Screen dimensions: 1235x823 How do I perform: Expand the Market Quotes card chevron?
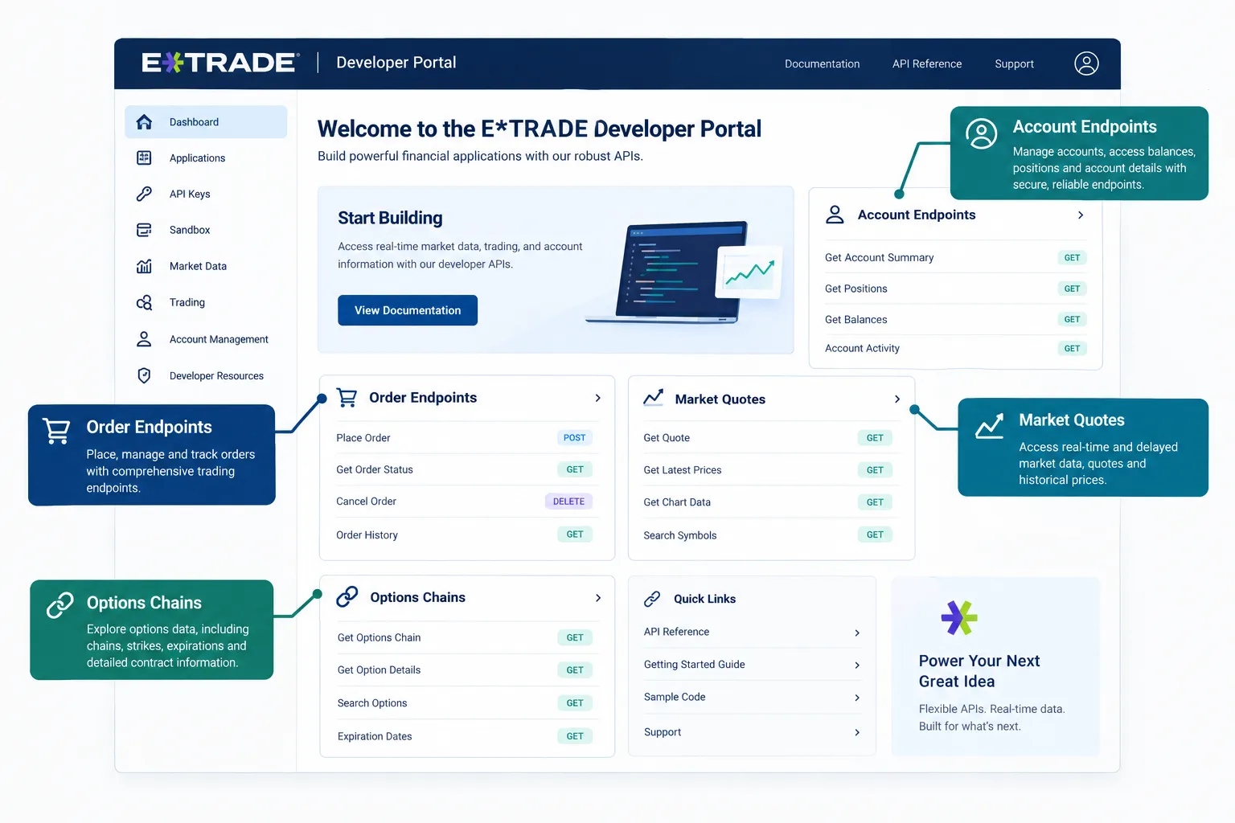897,399
